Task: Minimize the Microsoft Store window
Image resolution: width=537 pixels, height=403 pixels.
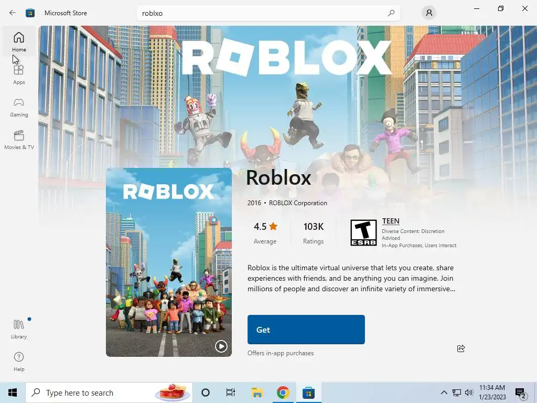Action: tap(476, 8)
